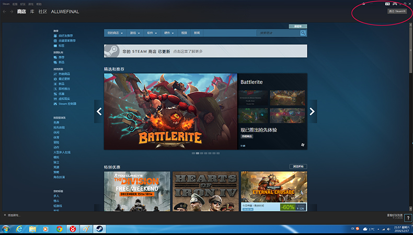Launch Internet Explorer from the taskbar
413x235 pixels.
point(19,229)
